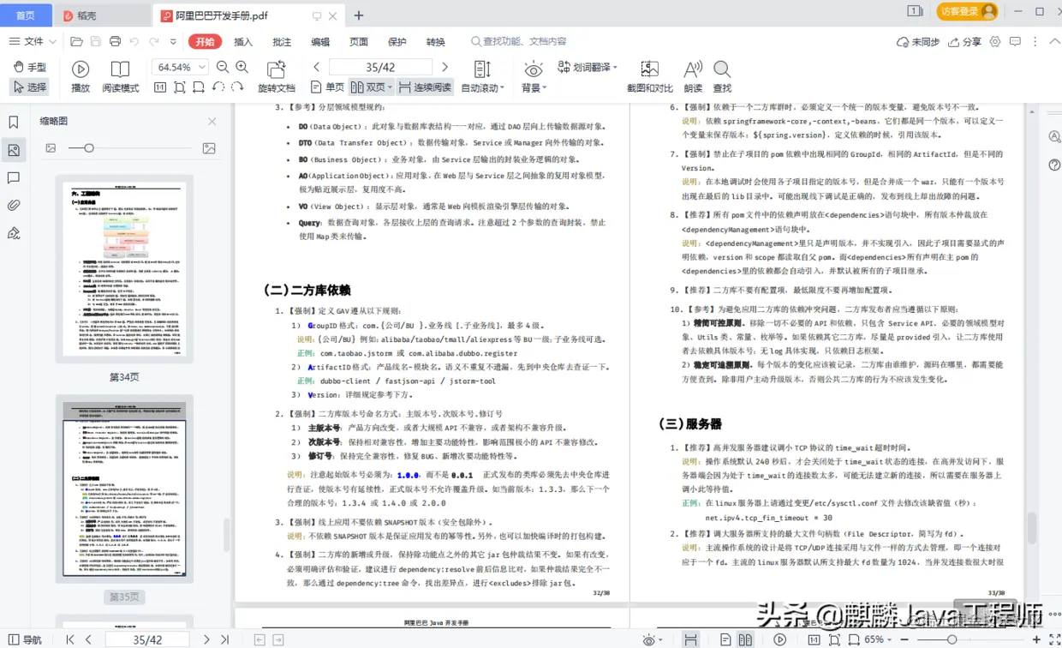This screenshot has width=1062, height=648.
Task: Open the file folder icon in quick toolbar
Action: [76, 41]
